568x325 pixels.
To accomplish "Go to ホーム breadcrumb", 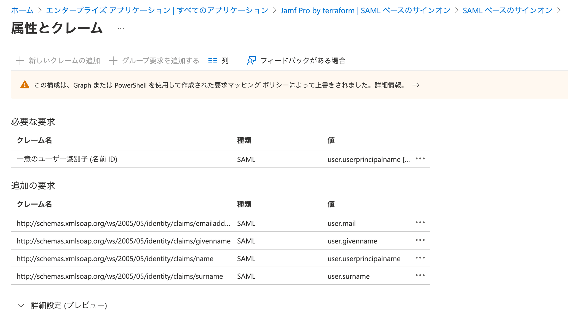I will (x=22, y=10).
